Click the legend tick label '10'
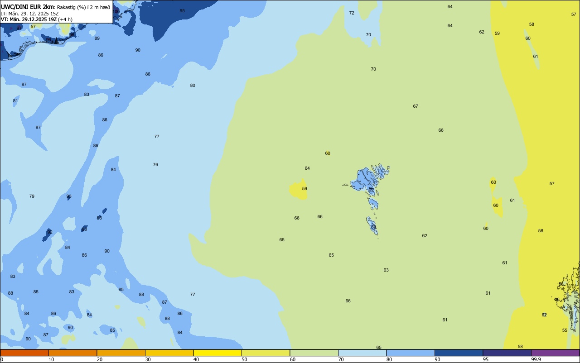The width and height of the screenshot is (580, 363). 51,359
